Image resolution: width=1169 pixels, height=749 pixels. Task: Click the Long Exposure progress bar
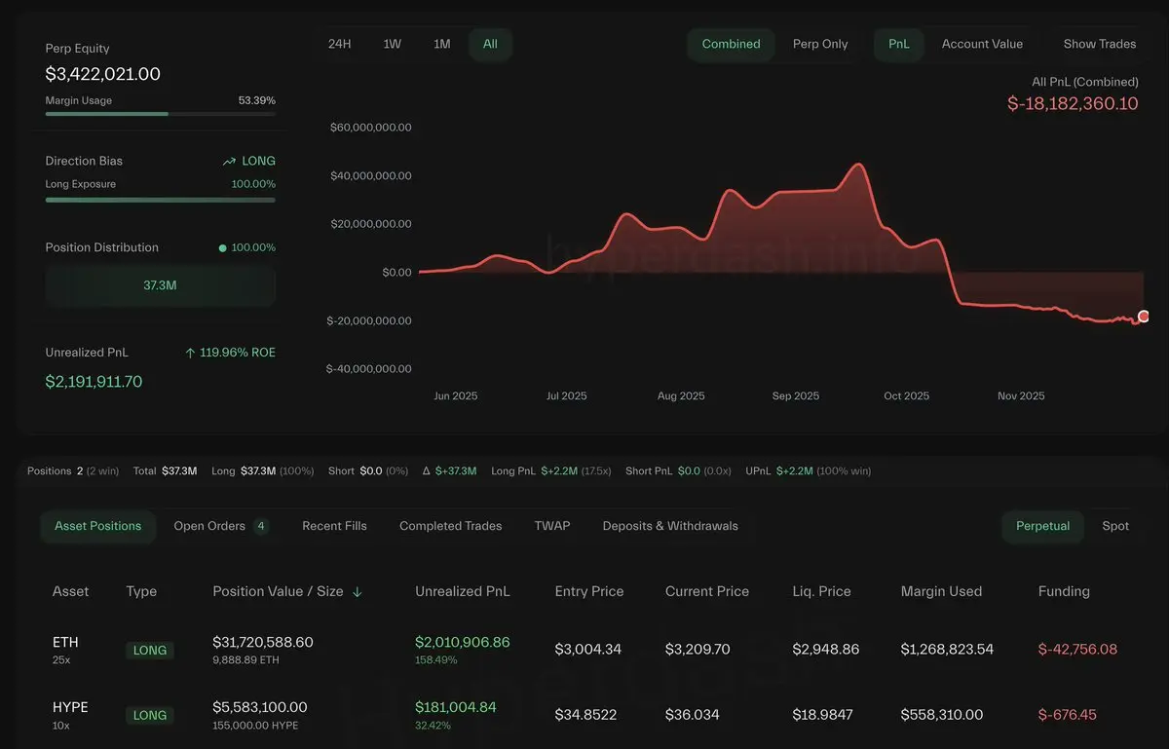pos(160,200)
